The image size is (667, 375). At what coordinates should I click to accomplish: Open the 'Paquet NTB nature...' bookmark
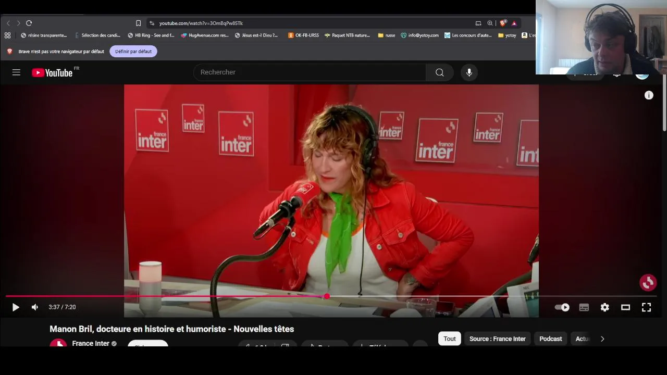pyautogui.click(x=347, y=35)
